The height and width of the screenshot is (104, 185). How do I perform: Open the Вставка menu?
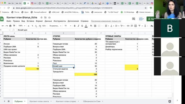tap(30, 21)
